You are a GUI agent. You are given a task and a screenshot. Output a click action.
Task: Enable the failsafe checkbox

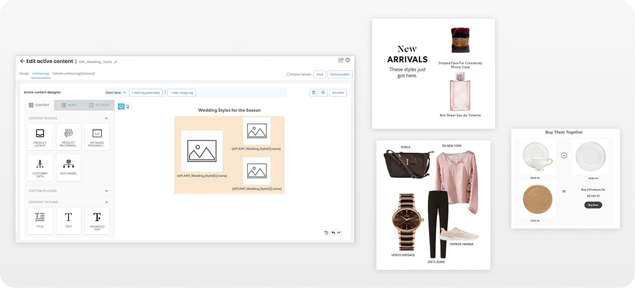(288, 74)
